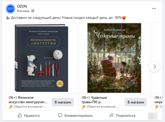This screenshot has width=165, height=122.
Task: Click the thumbs-up Нравится icon
Action: click(20, 115)
